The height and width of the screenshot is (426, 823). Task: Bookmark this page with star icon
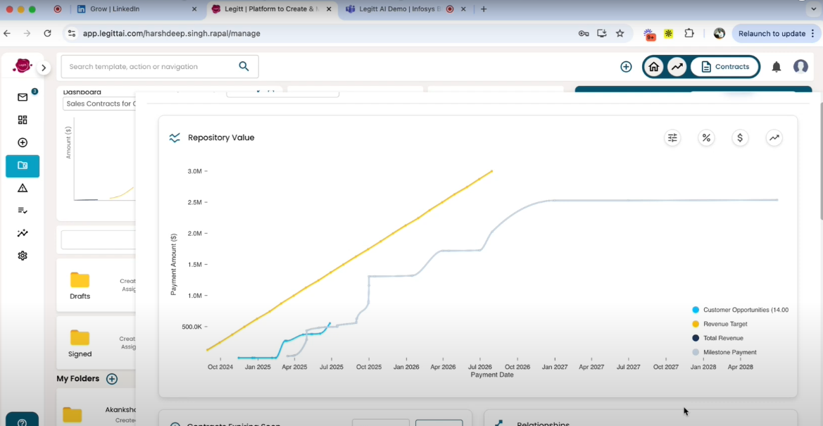point(620,33)
